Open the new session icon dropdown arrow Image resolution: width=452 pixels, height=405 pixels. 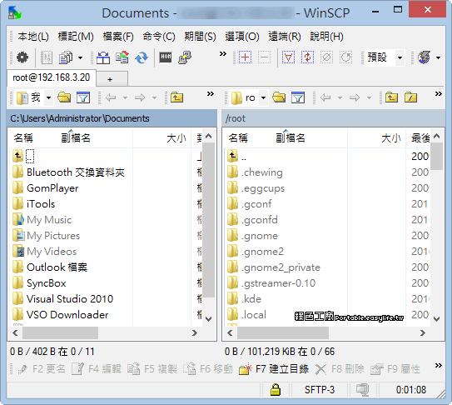pyautogui.click(x=438, y=57)
